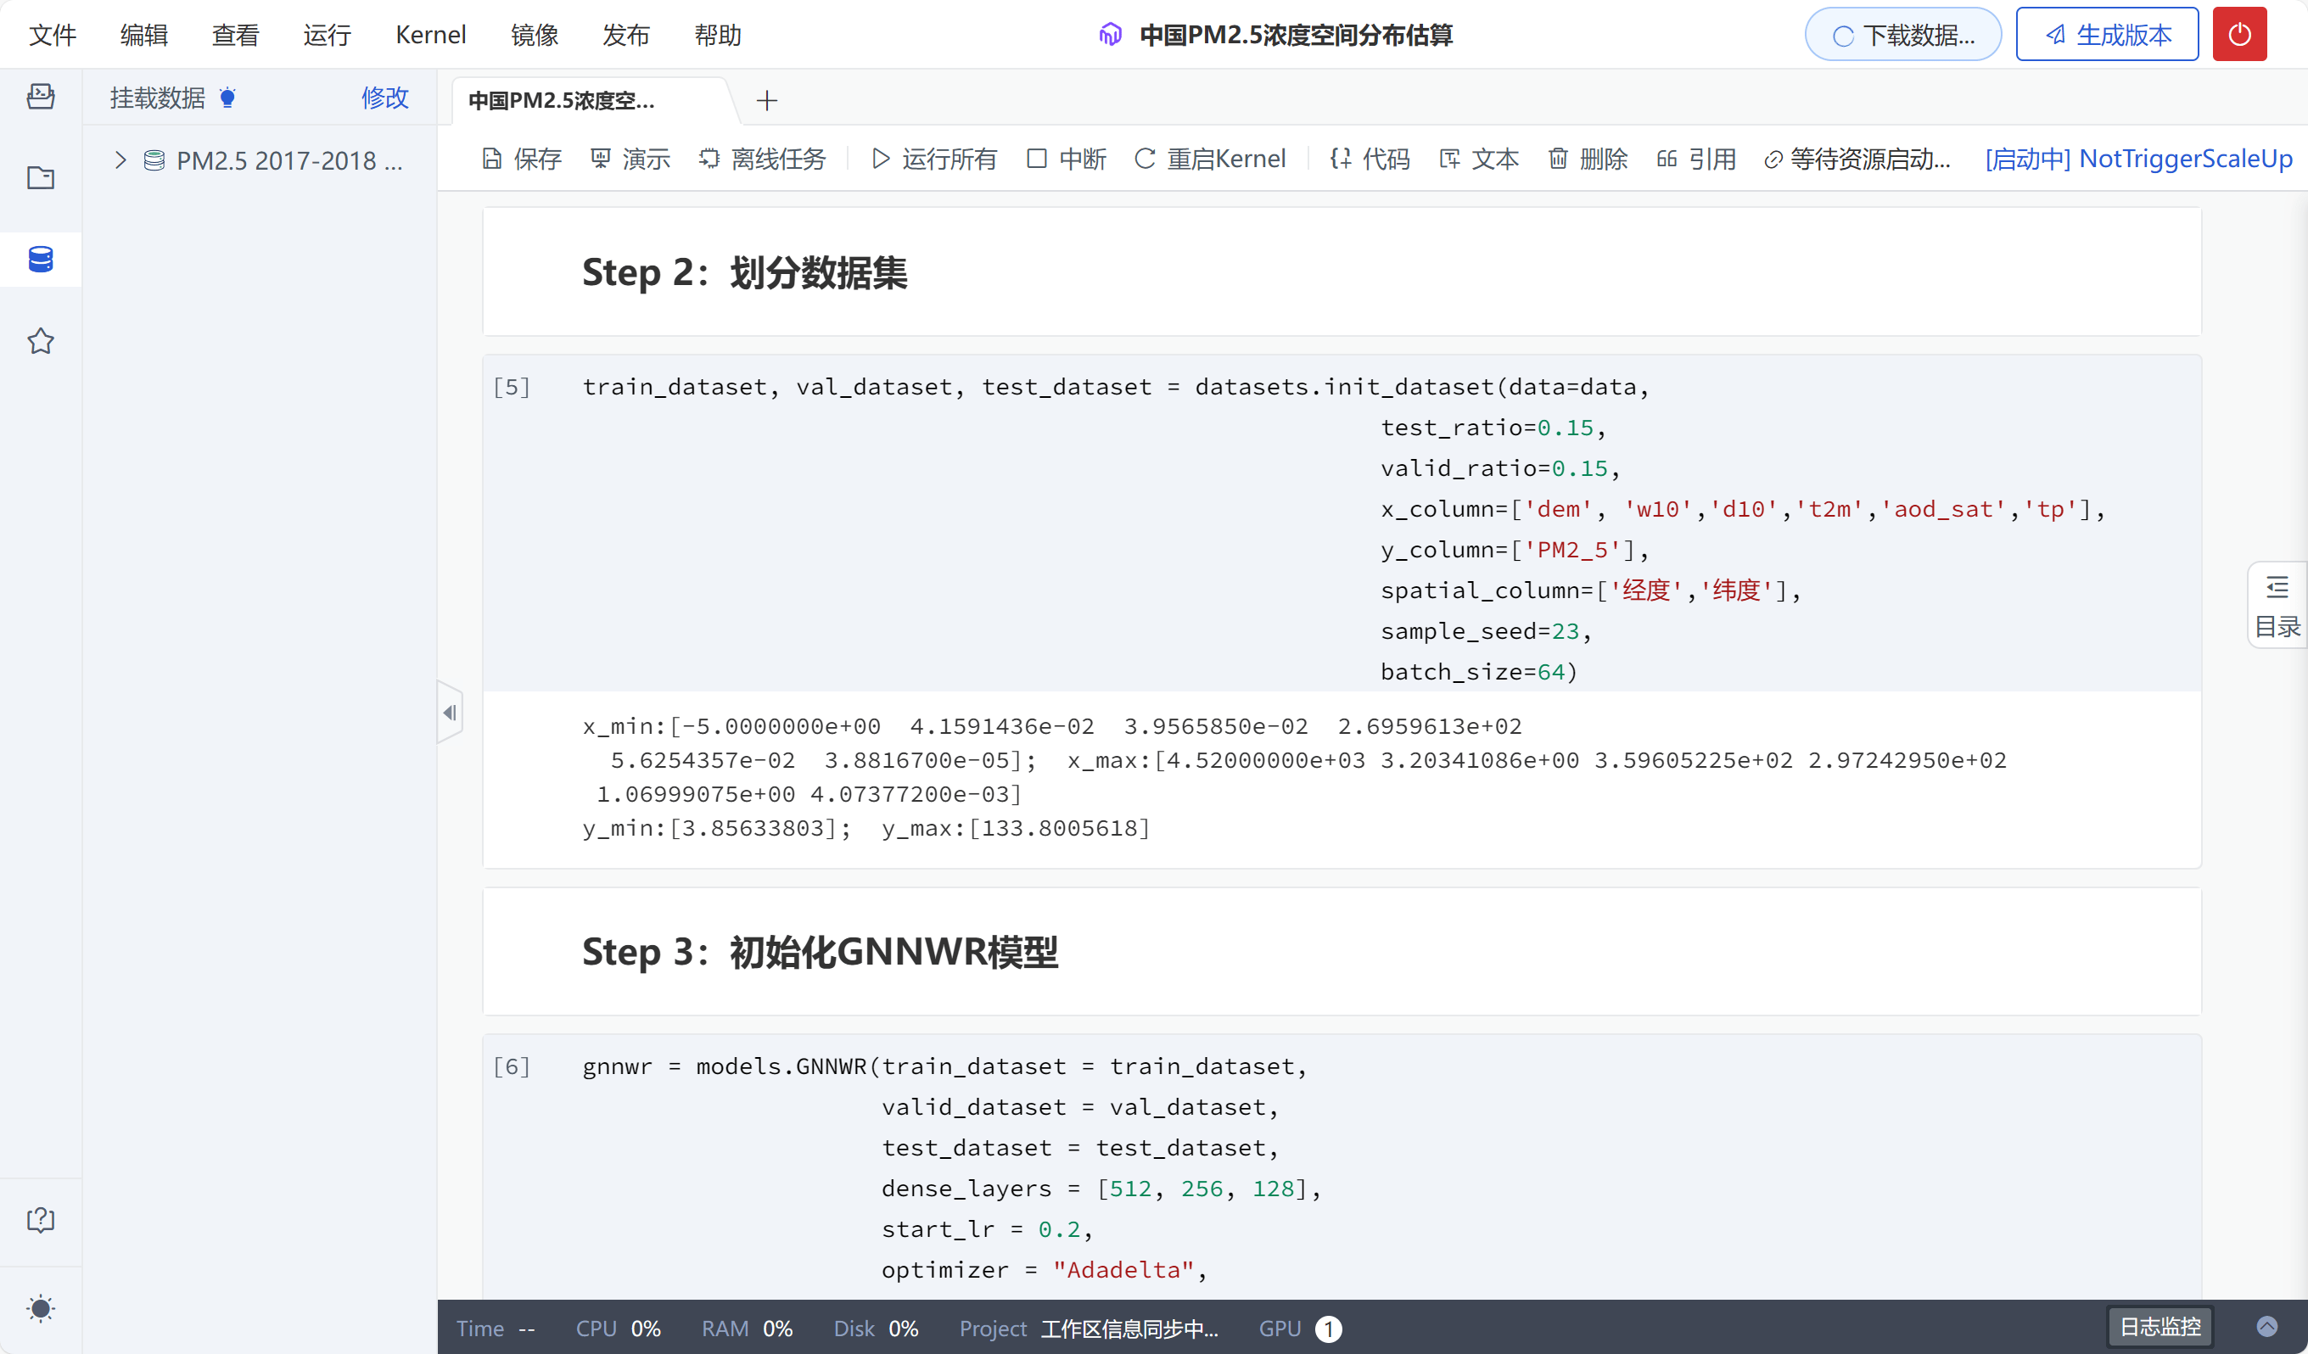Click 运行所有 to run all cells

click(933, 159)
